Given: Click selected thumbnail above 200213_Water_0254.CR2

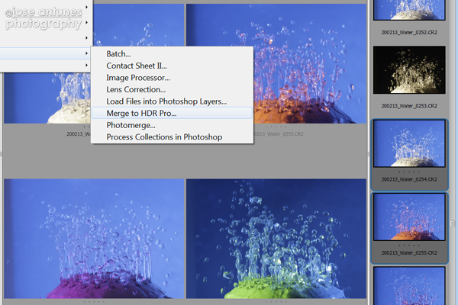Looking at the screenshot, I should point(409,143).
